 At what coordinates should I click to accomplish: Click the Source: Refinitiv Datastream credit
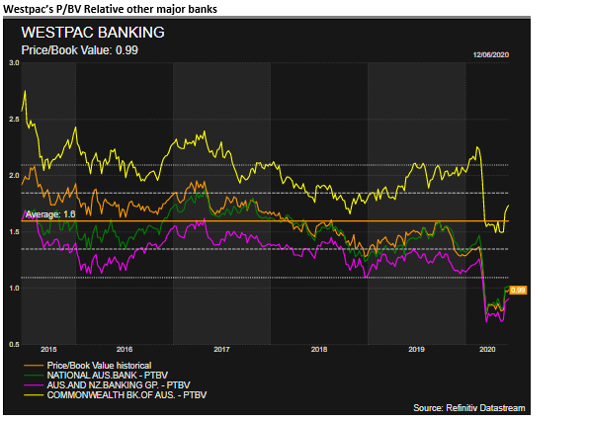click(x=469, y=408)
